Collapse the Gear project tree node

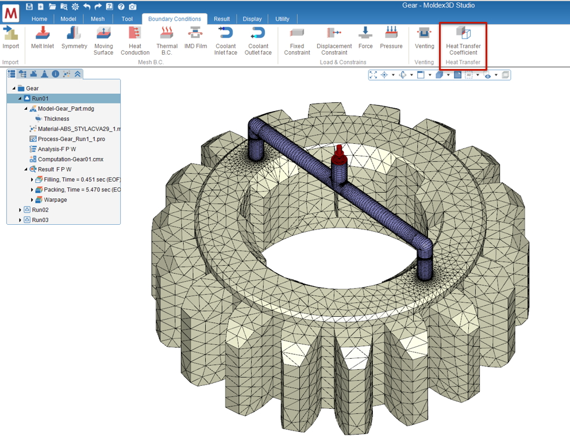pyautogui.click(x=14, y=89)
